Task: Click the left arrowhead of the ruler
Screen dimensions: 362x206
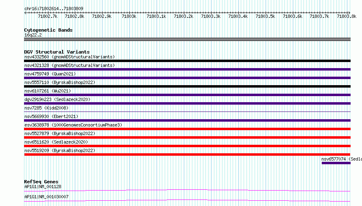Action: click(25, 13)
